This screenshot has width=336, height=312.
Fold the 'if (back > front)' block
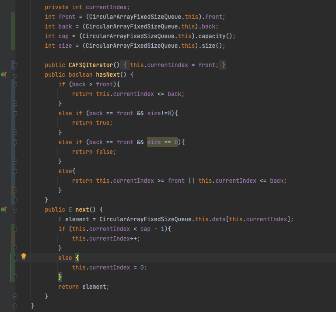pos(15,85)
